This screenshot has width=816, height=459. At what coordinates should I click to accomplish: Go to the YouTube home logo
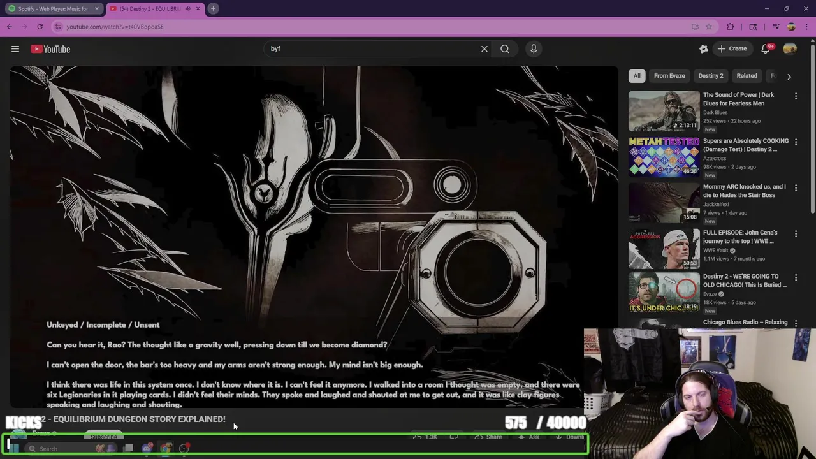point(50,49)
